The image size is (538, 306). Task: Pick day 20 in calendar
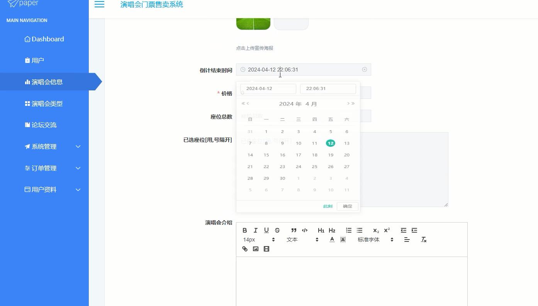tap(347, 155)
